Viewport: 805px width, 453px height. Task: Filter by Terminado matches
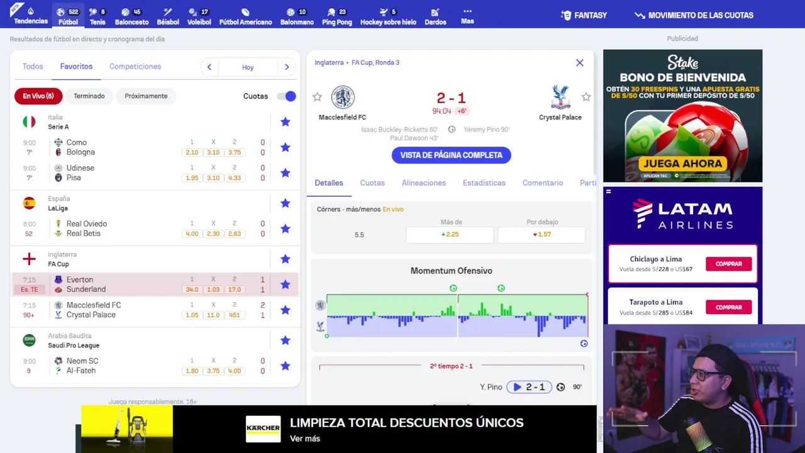pos(89,96)
